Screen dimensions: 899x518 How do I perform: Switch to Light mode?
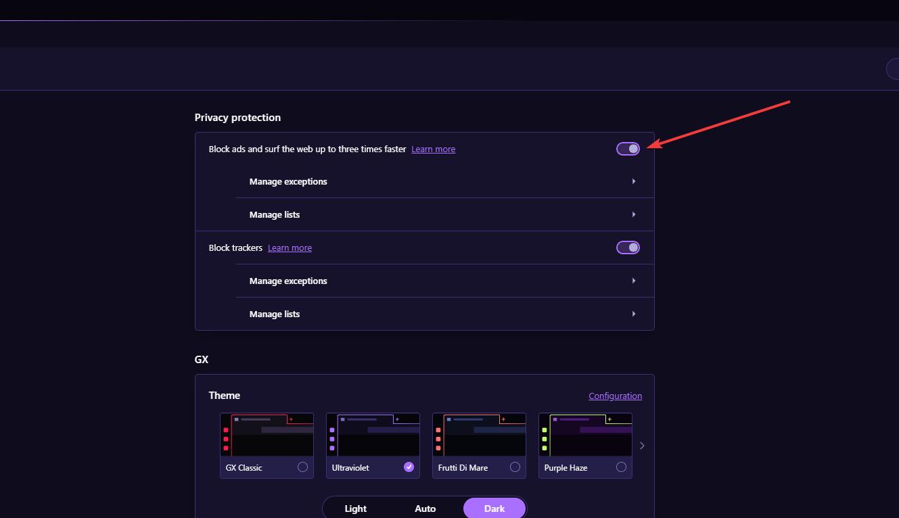(356, 509)
